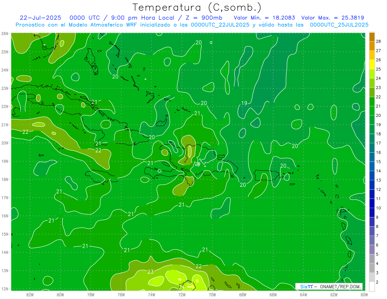The height and width of the screenshot is (299, 387).
Task: Click the "72W" longitude axis label
Action: point(182,294)
